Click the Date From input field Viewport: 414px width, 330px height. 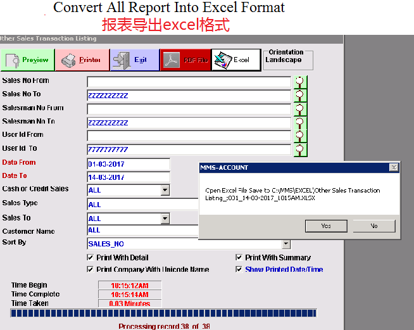[x=129, y=164]
